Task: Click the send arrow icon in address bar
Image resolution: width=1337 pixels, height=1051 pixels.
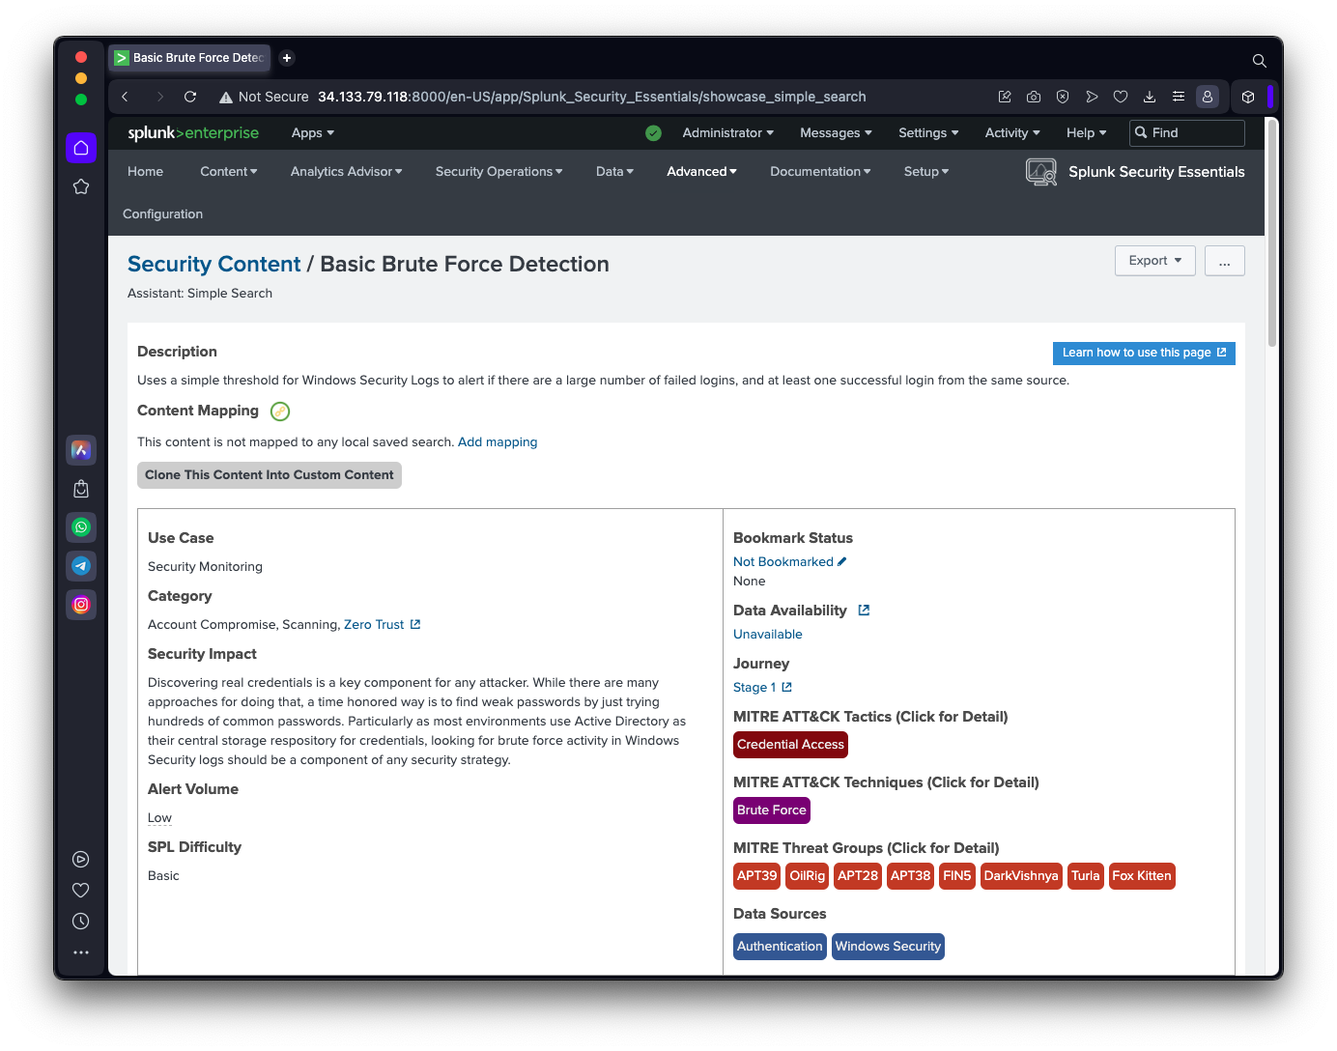Action: click(1092, 97)
